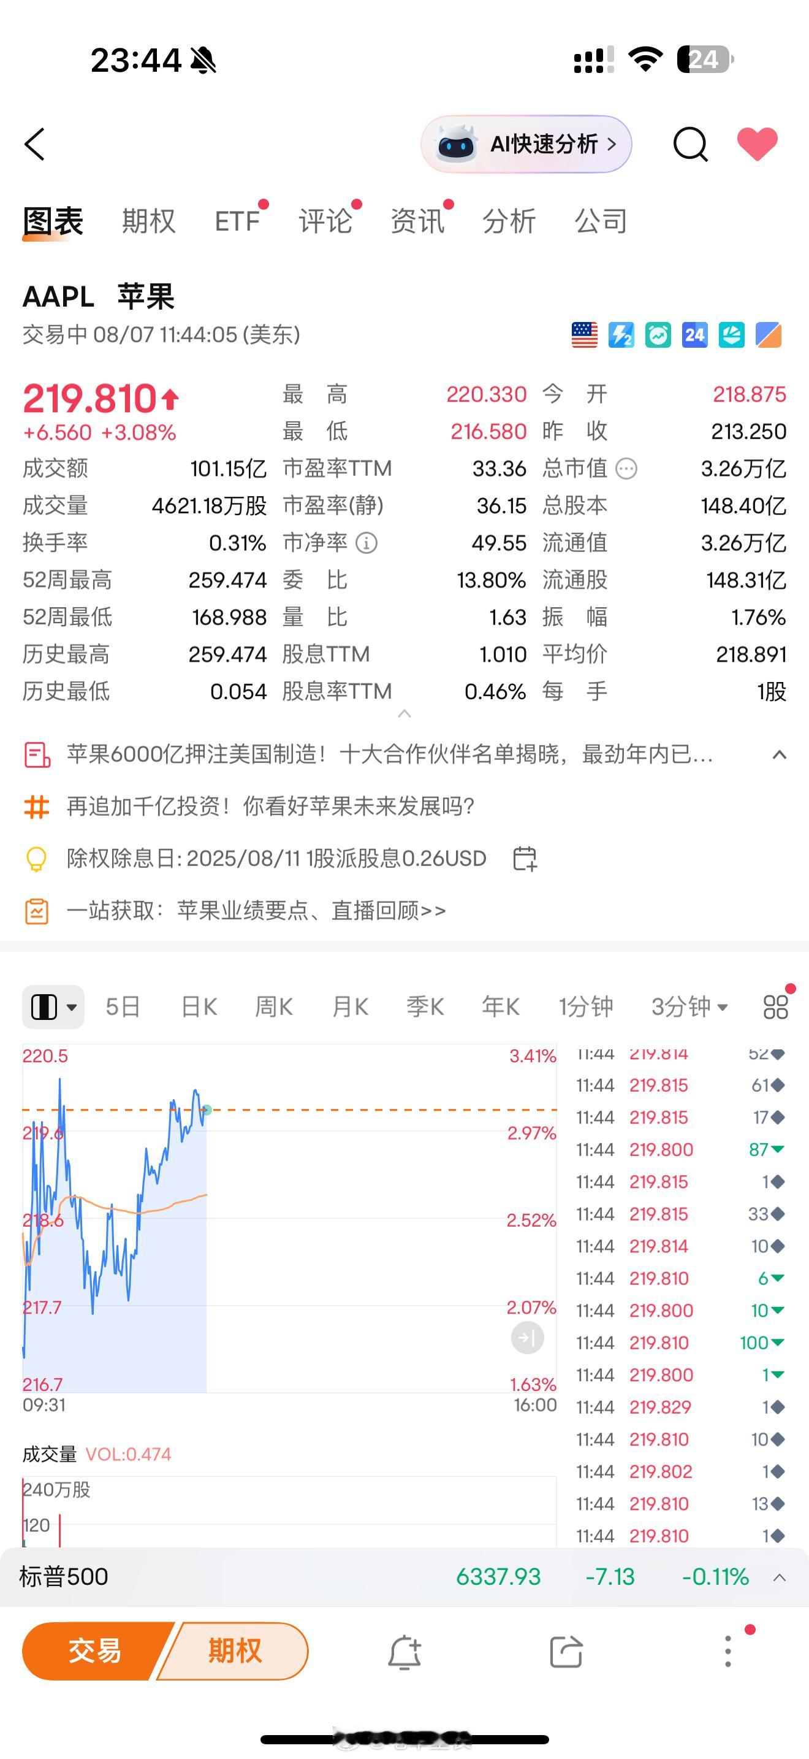
Task: Tap the chart's 09:31 start time label
Action: tap(44, 1405)
